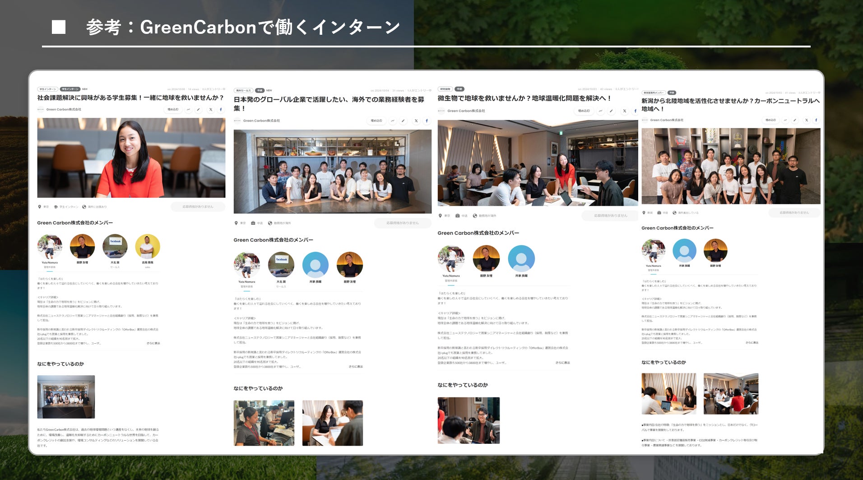The image size is (863, 480).
Task: Share the 新潟から北陸地域 posting on Facebook
Action: [816, 120]
